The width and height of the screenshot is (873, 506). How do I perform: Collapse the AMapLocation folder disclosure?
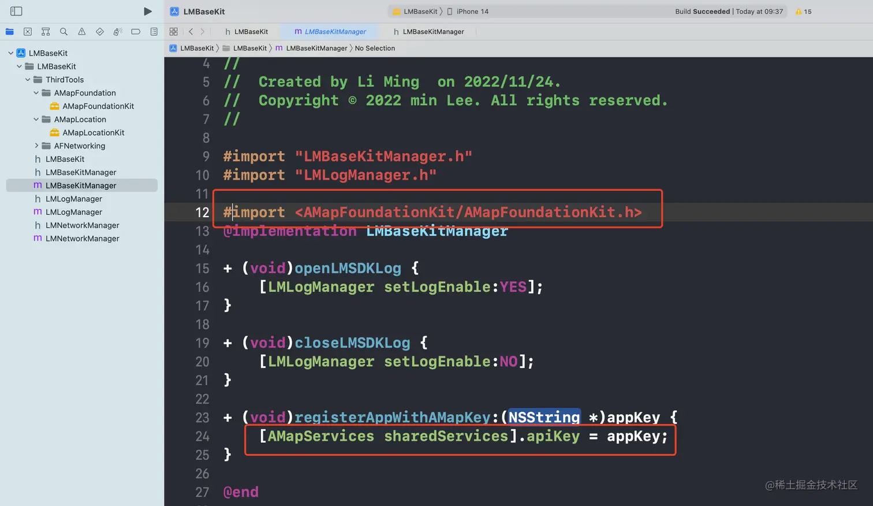click(x=36, y=120)
